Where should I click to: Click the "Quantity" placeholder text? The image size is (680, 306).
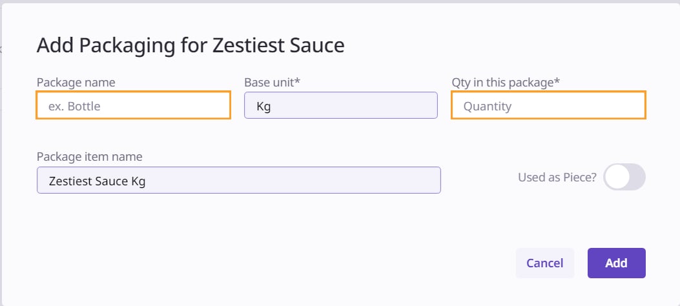coord(487,106)
